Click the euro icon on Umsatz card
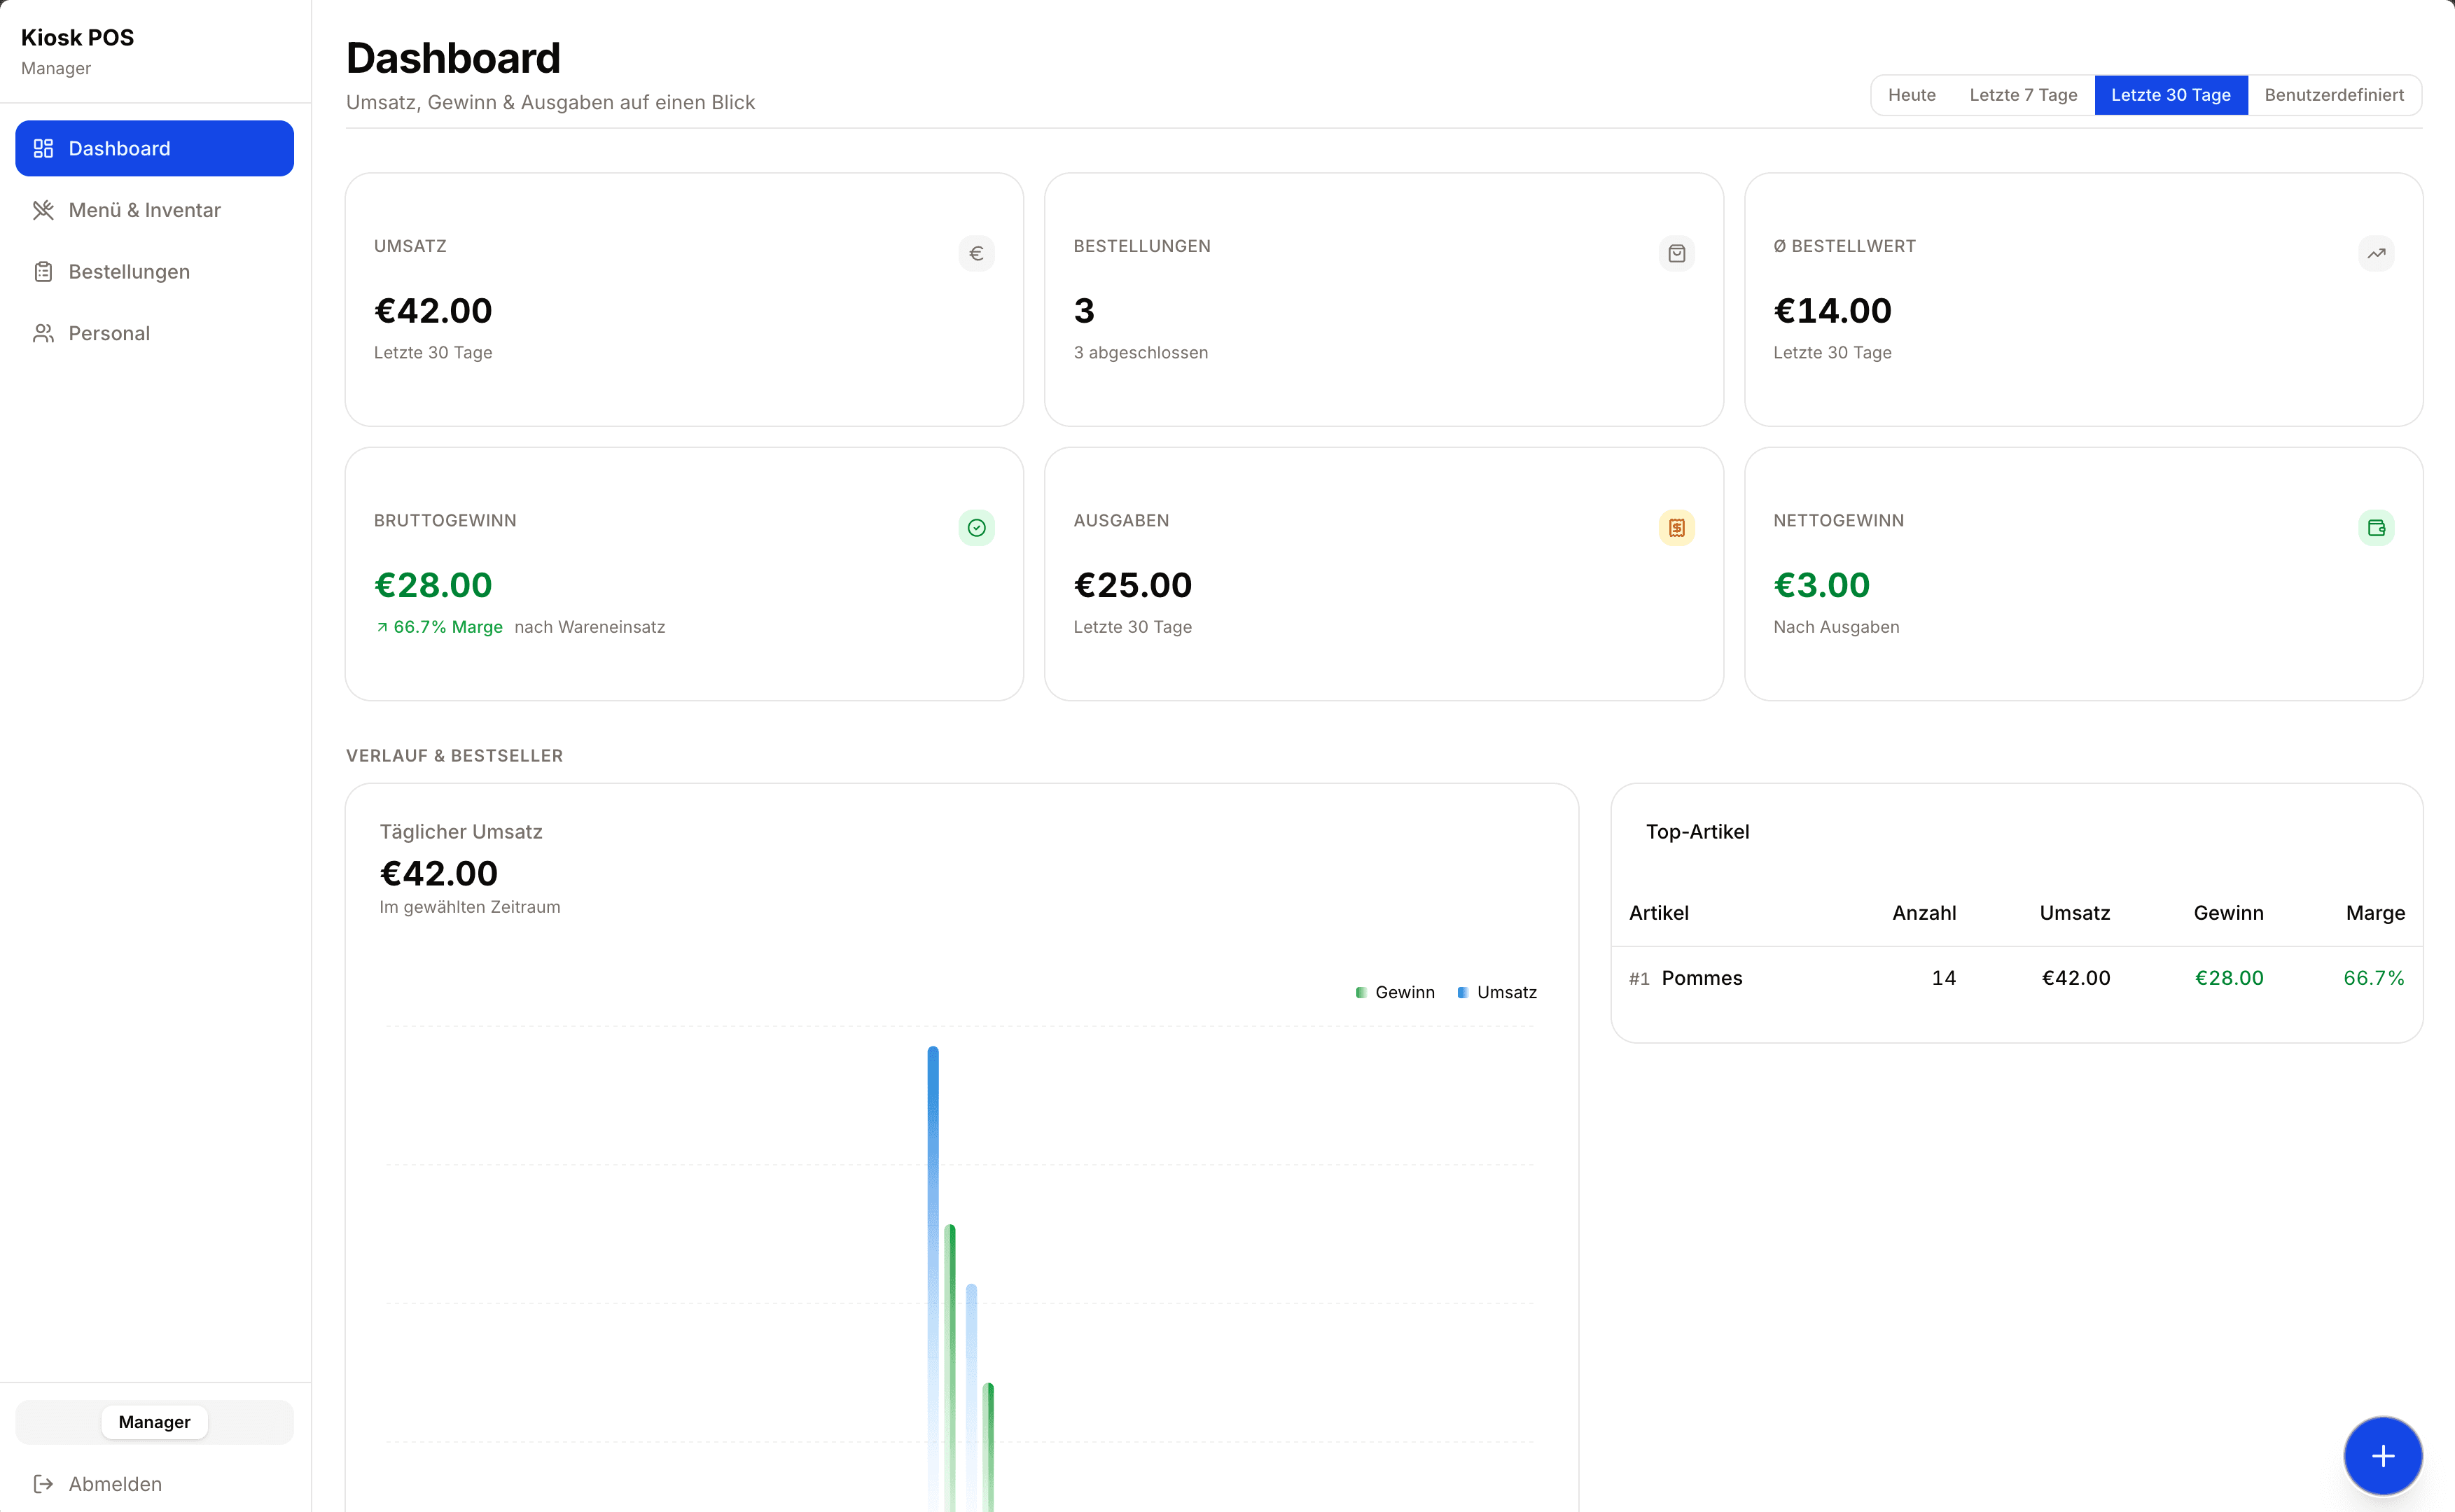The width and height of the screenshot is (2455, 1512). 976,253
